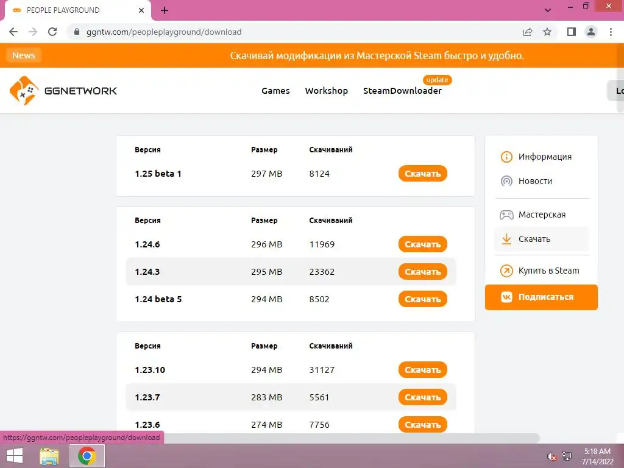Click the "283 MB" size value
624x468 pixels.
[267, 397]
